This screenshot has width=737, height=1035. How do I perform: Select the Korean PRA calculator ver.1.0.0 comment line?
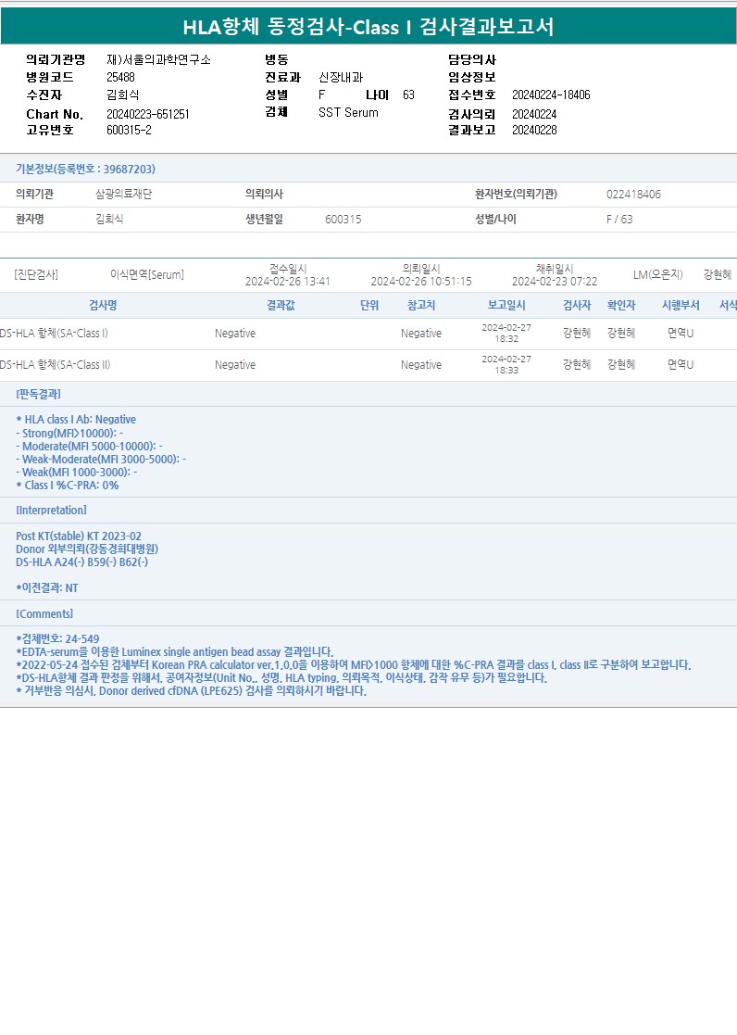coord(354,664)
